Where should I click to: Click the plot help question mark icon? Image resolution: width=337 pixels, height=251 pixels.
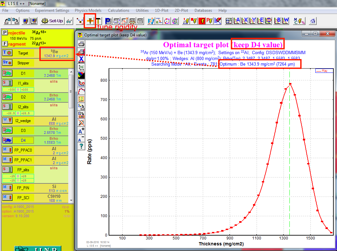coord(81,146)
